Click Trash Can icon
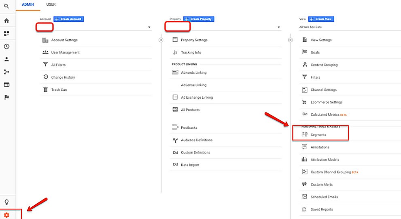The image size is (401, 219). [45, 89]
